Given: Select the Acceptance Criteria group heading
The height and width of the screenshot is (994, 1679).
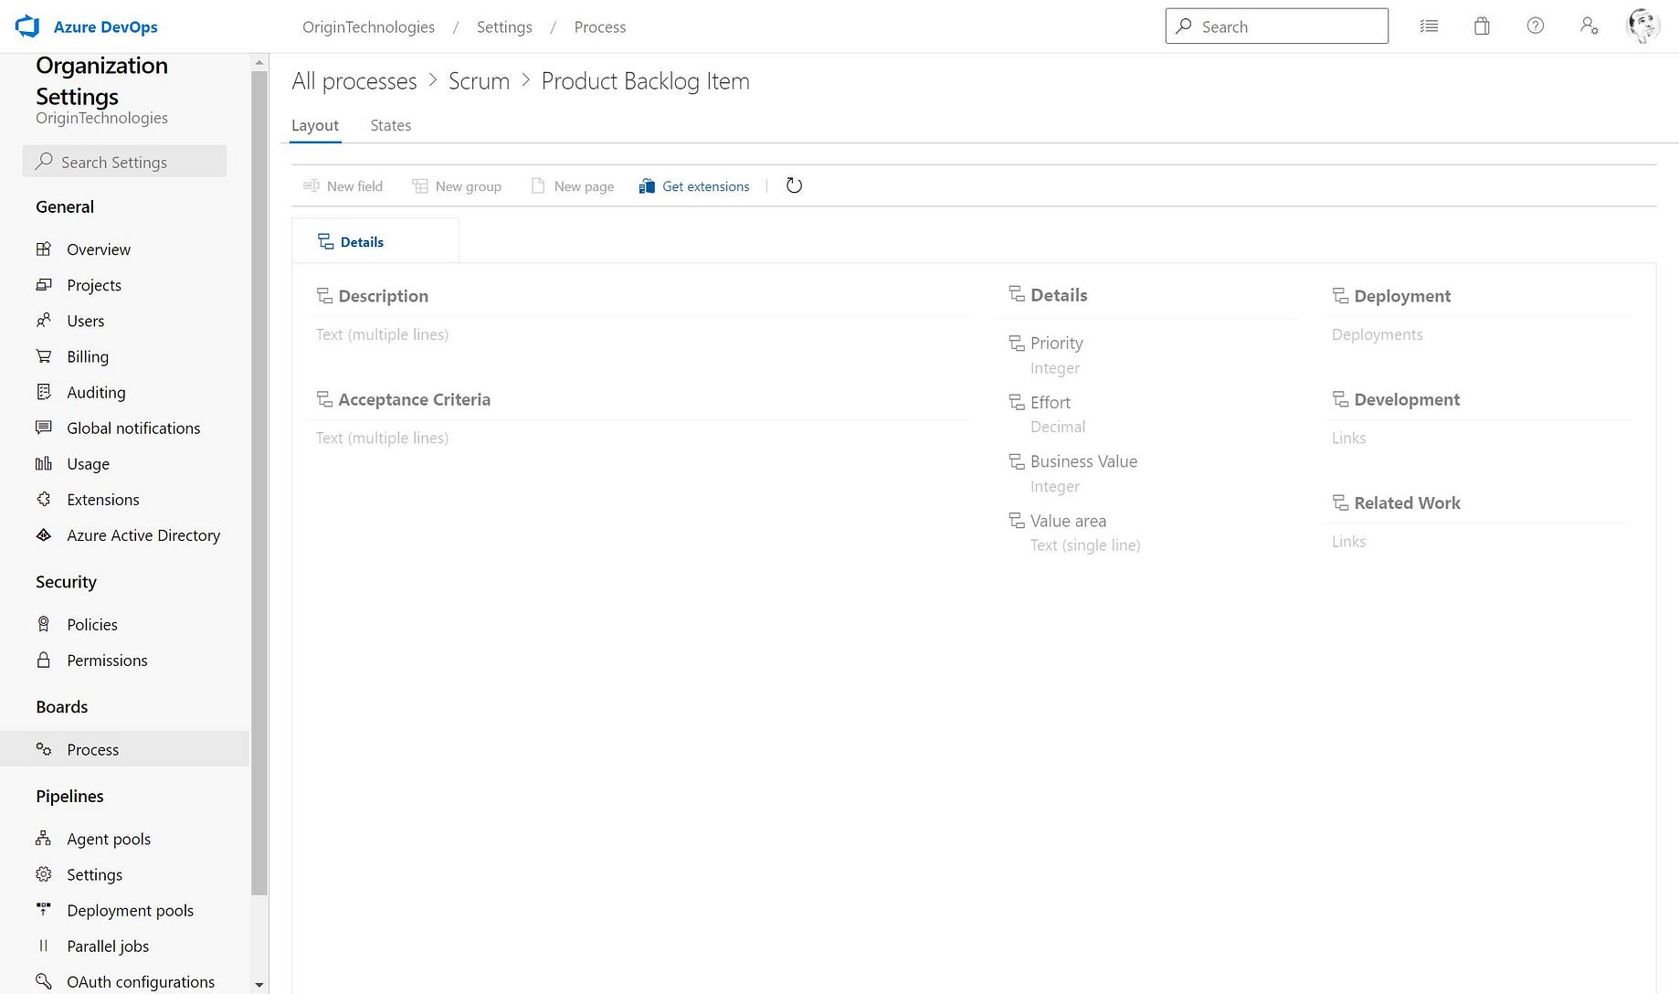Looking at the screenshot, I should click(x=414, y=399).
